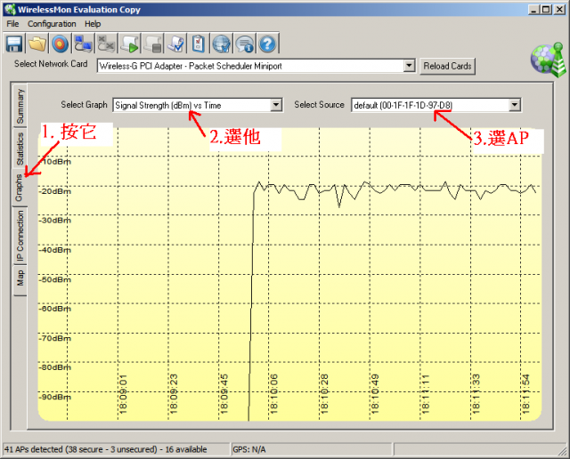Click the signal strength graph plot area

289,274
